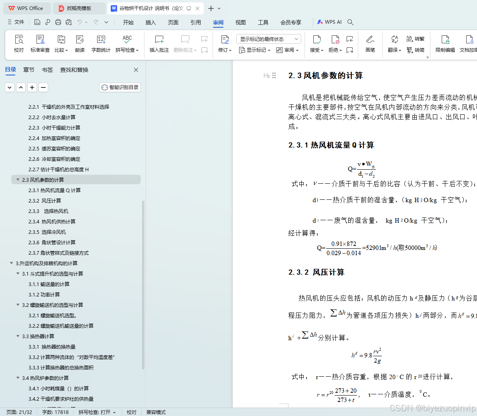
Task: Click the plus promote button in outline pane
Action: click(32, 87)
